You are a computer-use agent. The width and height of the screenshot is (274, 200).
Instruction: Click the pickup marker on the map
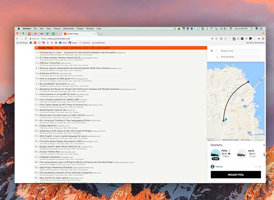coord(223,121)
